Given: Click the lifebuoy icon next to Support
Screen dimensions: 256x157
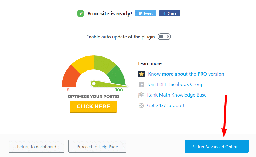Looking at the screenshot, I should click(x=141, y=105).
